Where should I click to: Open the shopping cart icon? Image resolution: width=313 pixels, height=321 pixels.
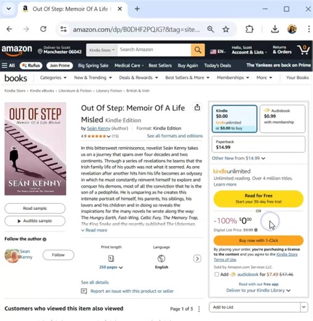[x=303, y=50]
